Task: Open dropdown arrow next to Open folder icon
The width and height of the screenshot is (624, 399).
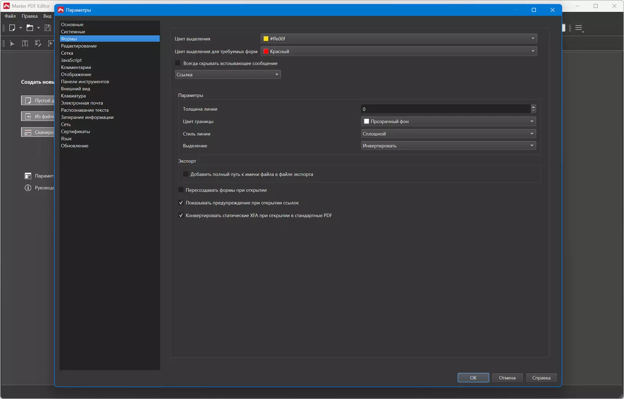Action: click(38, 28)
